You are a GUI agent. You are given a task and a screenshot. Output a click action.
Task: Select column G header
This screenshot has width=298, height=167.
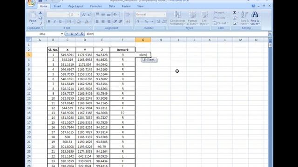pyautogui.click(x=143, y=40)
